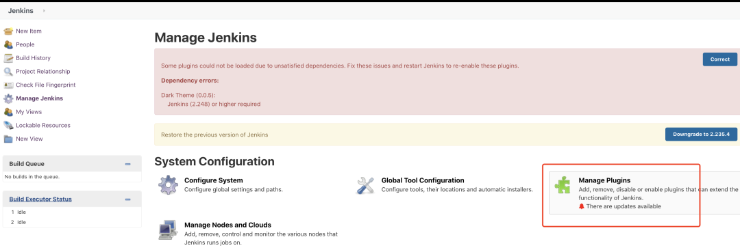
Task: Click executor 2 Idle row
Action: [72, 222]
